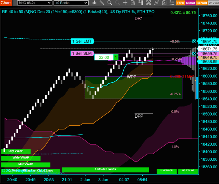Click the +0.25% level label
Viewport: 219px width, 184px height.
[x=176, y=59]
